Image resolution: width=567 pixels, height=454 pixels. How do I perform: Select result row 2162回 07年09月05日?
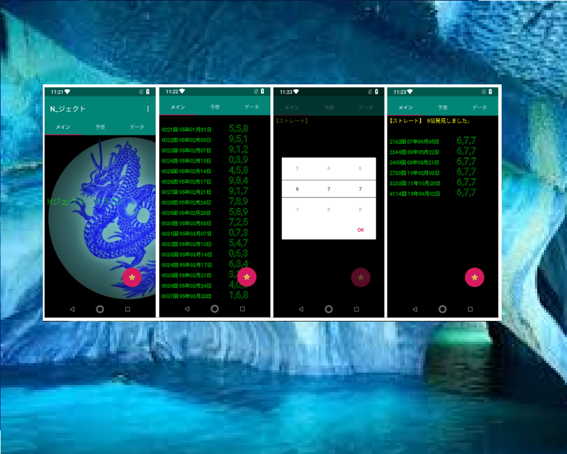(433, 141)
